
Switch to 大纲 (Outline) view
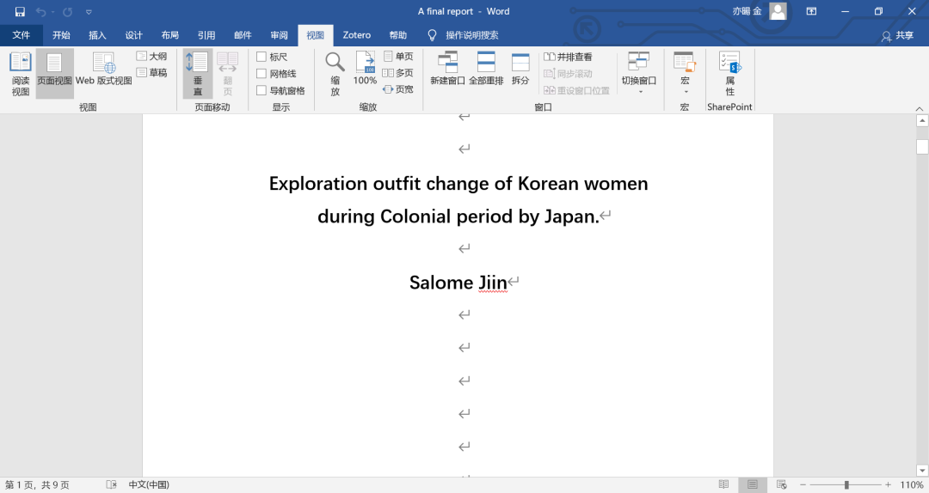point(152,56)
